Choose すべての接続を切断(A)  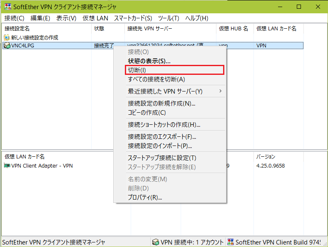pos(170,79)
